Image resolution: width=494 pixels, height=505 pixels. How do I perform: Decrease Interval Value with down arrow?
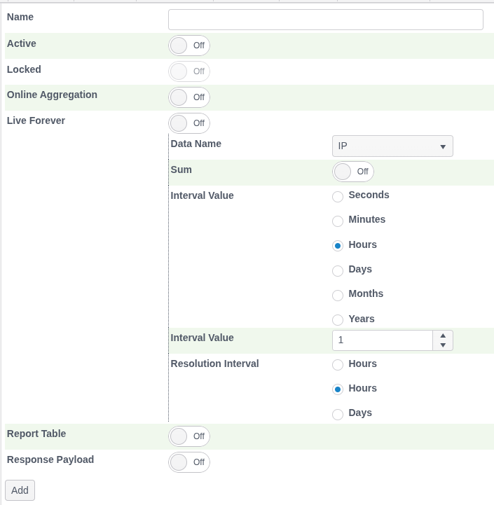[443, 345]
